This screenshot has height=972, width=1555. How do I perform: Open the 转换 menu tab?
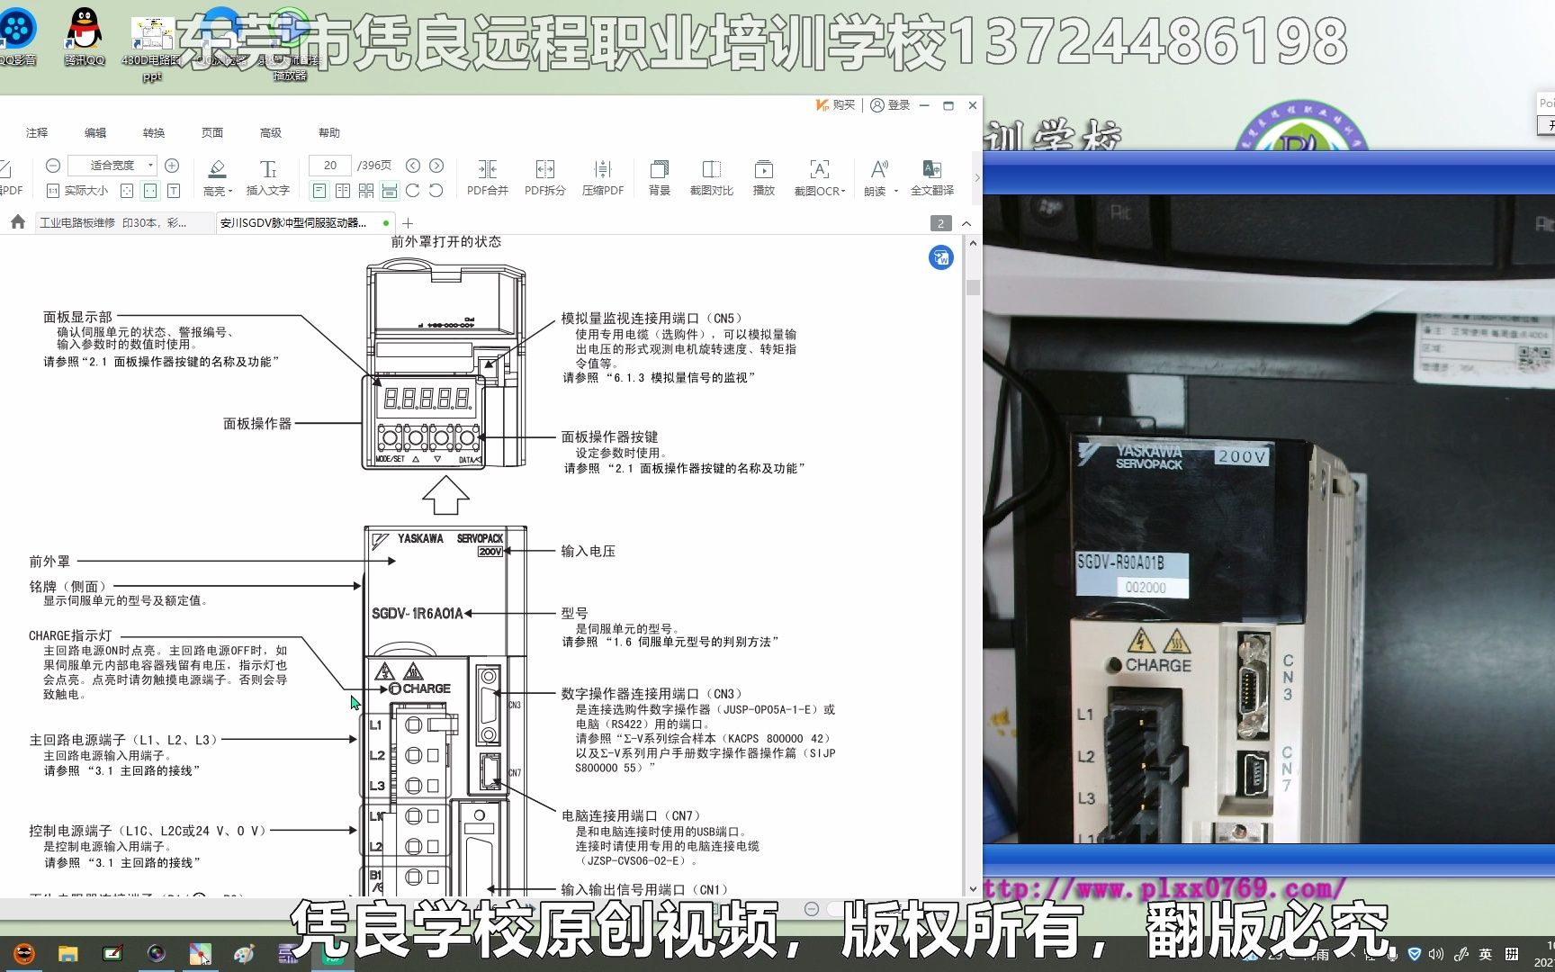pyautogui.click(x=154, y=132)
